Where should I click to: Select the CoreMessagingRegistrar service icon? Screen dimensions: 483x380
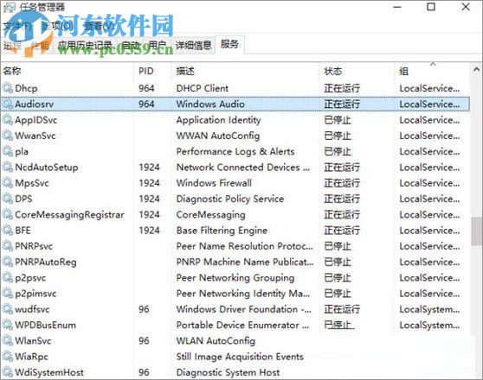(8, 214)
